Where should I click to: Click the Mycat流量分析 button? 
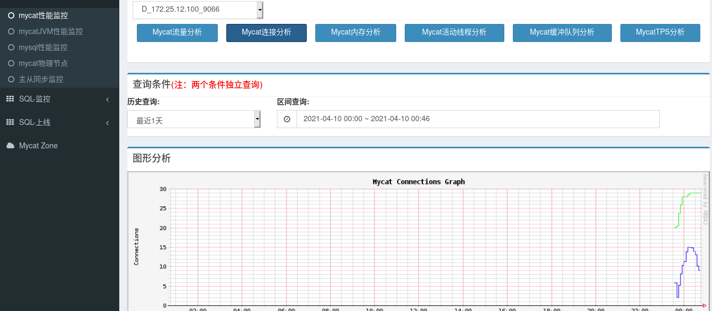click(177, 32)
